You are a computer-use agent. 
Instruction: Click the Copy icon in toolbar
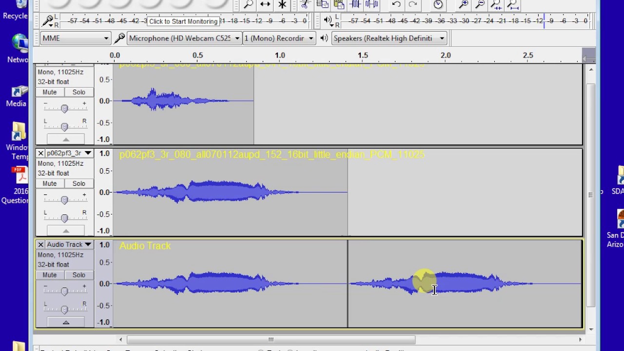tap(322, 4)
